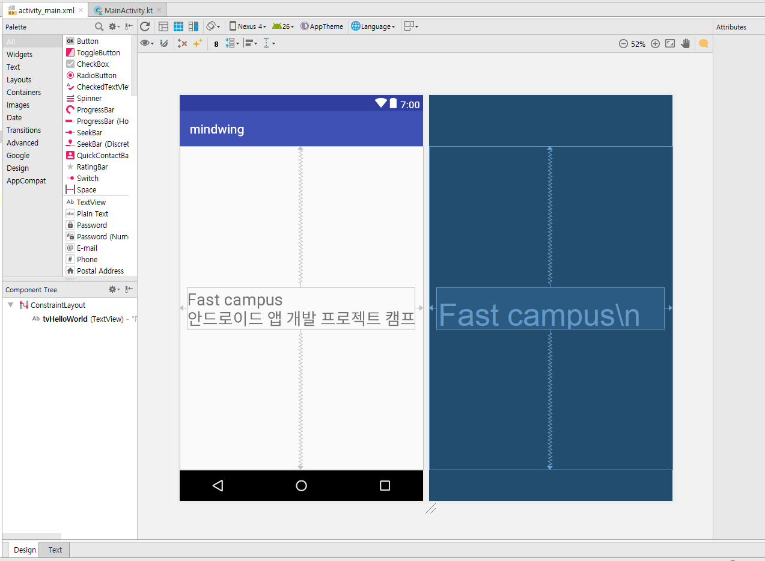
Task: Infer constraints for the layout
Action: pyautogui.click(x=197, y=43)
